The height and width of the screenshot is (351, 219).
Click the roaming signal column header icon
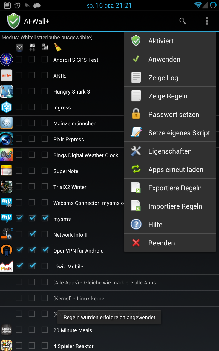point(45,47)
